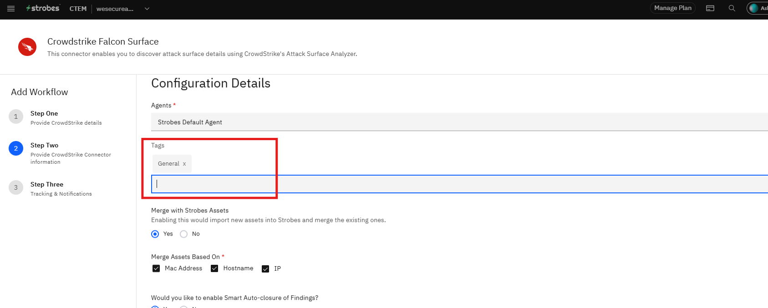Select Yes for Merge with Strobes Assets
The width and height of the screenshot is (768, 308).
tap(155, 234)
